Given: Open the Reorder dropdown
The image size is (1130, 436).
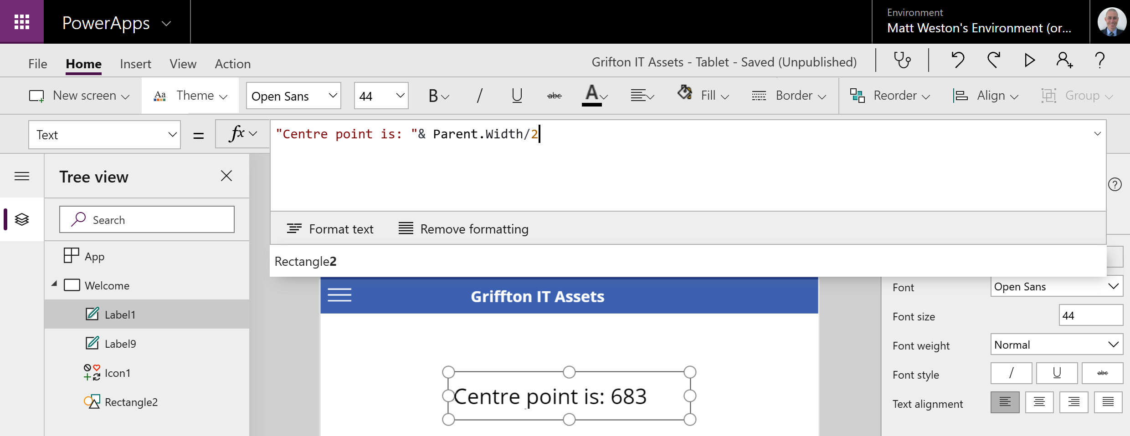Looking at the screenshot, I should [890, 96].
